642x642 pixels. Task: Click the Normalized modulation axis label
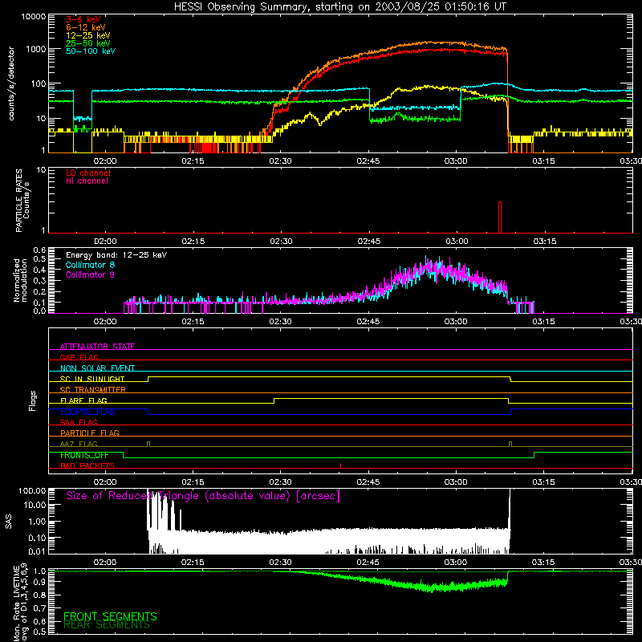(20, 280)
